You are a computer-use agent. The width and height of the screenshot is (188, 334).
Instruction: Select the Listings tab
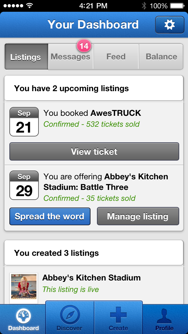pyautogui.click(x=26, y=57)
